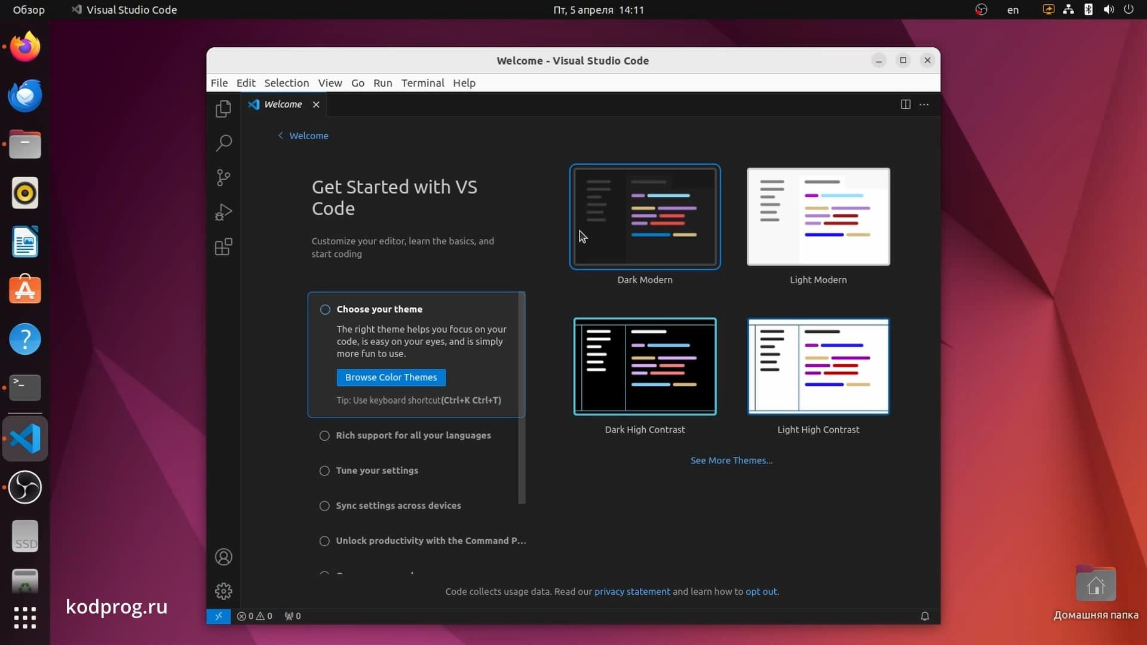Image resolution: width=1147 pixels, height=645 pixels.
Task: Switch to the Welcome editor tab
Action: 283,105
